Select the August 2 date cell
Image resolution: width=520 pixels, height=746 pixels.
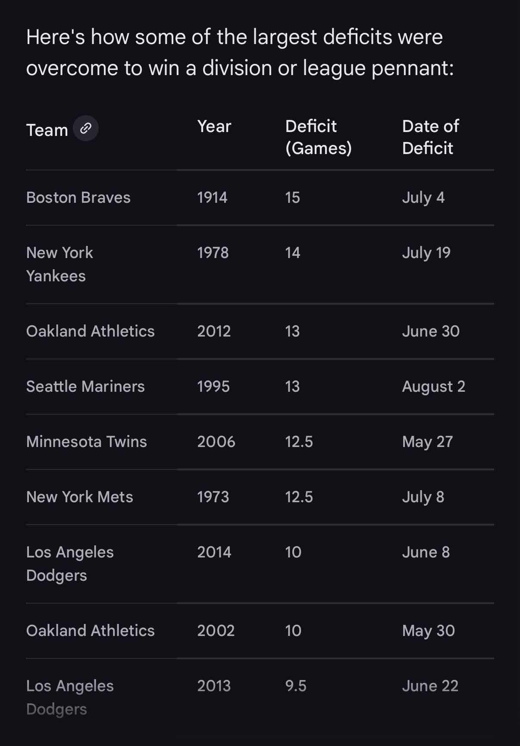click(434, 387)
